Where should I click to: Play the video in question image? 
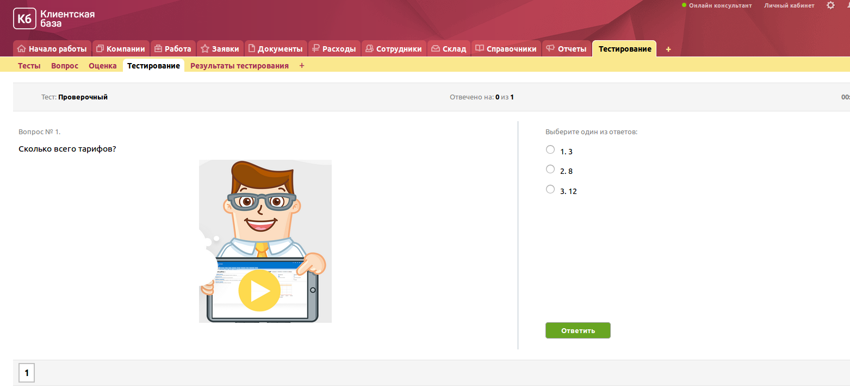click(x=259, y=291)
